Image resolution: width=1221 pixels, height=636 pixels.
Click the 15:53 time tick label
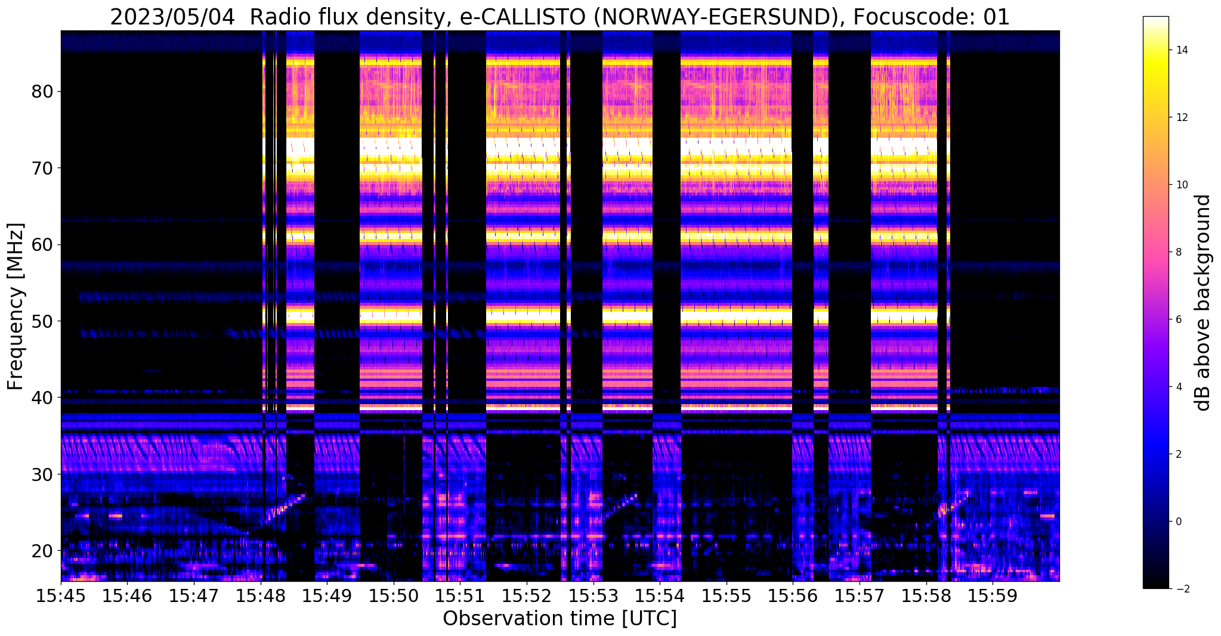coord(594,595)
